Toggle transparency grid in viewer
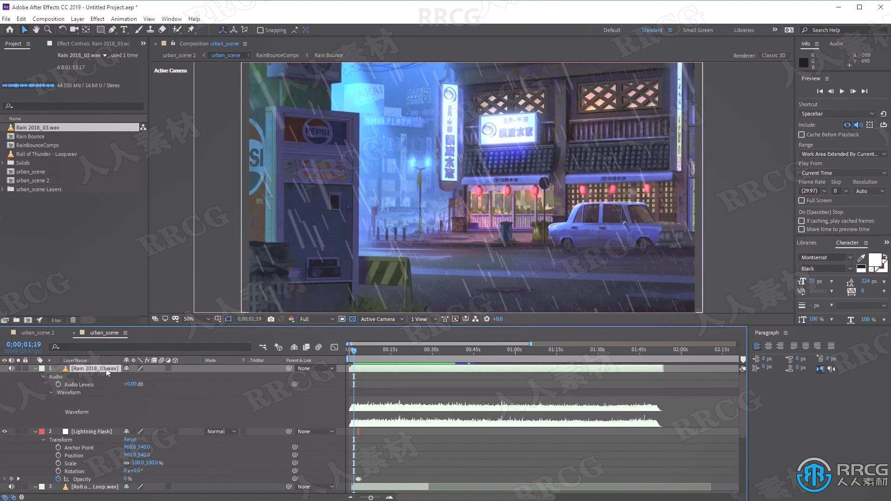The height and width of the screenshot is (501, 891). click(x=352, y=319)
